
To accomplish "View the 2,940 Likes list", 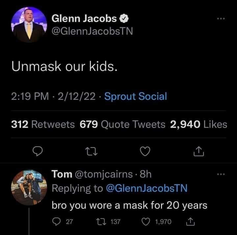I will pyautogui.click(x=198, y=124).
